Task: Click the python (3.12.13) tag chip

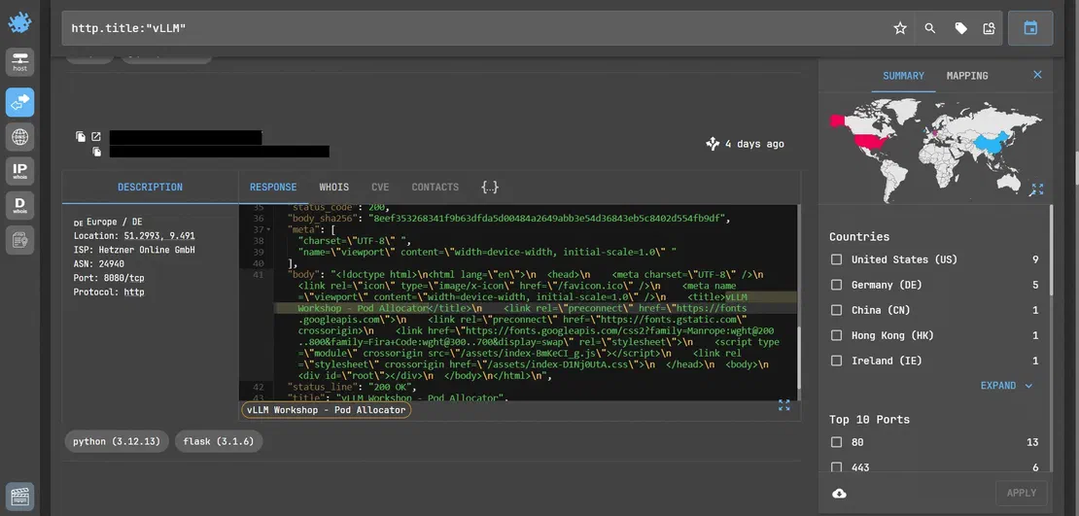Action: (x=117, y=442)
